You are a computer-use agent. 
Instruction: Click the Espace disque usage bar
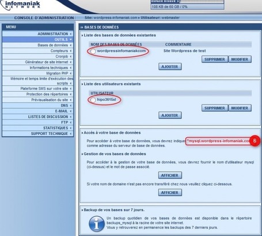pyautogui.click(x=202, y=2)
